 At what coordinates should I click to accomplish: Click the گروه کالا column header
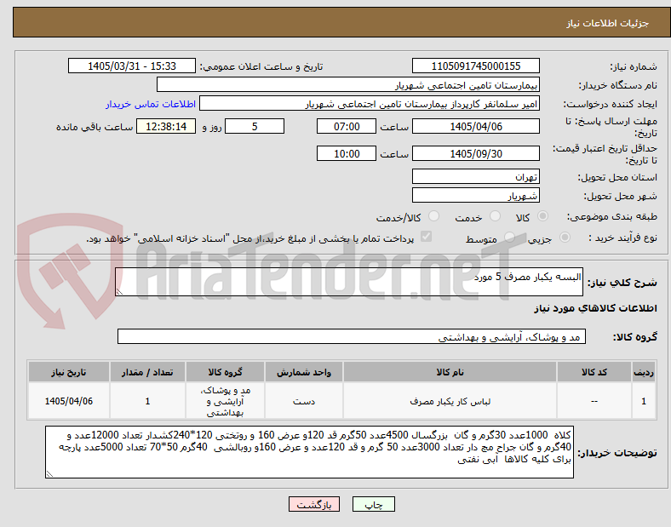point(225,372)
